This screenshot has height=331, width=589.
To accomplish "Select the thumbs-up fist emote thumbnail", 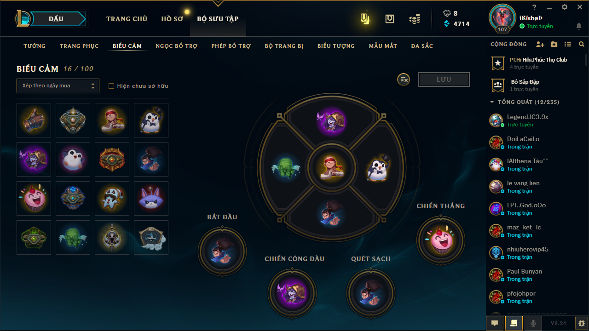I will [34, 120].
